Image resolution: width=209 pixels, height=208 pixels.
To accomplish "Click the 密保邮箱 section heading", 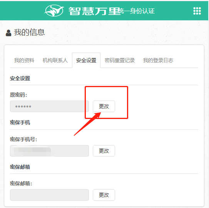I will point(20,167).
